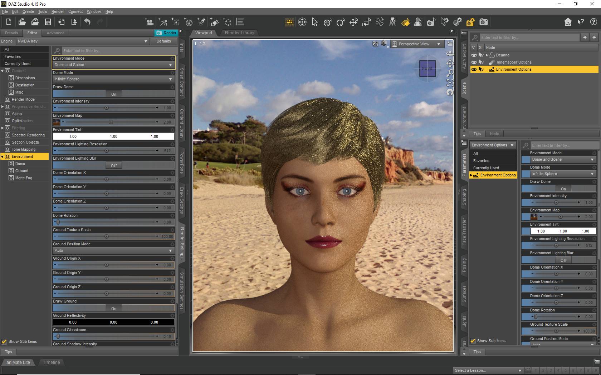Open the File menu
Screen dimensions: 601x375
5,11
